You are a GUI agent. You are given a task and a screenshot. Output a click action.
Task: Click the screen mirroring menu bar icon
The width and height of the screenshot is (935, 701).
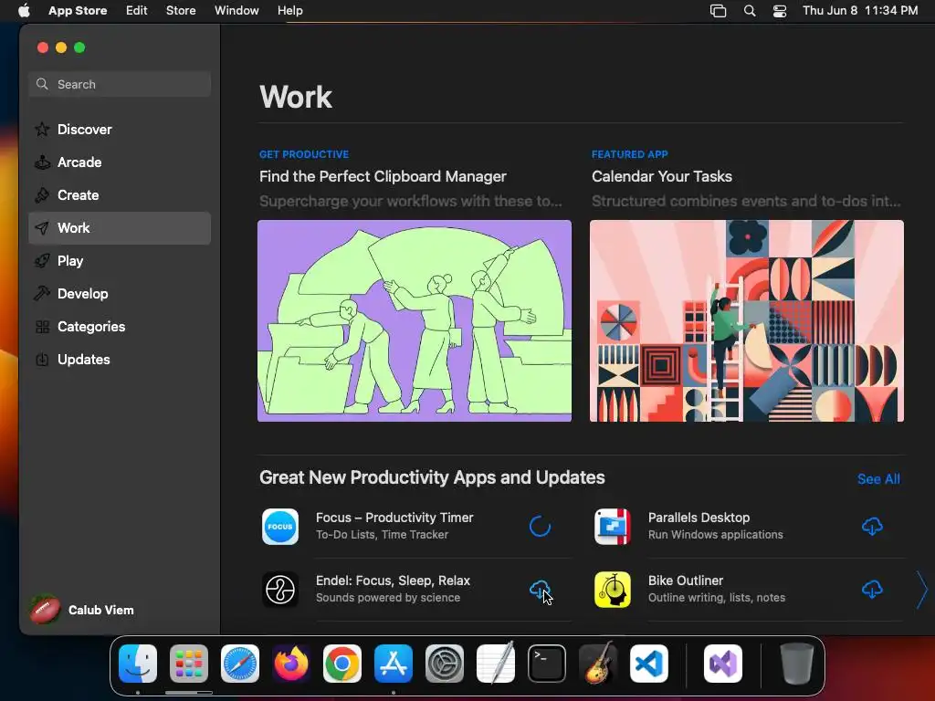click(x=718, y=11)
